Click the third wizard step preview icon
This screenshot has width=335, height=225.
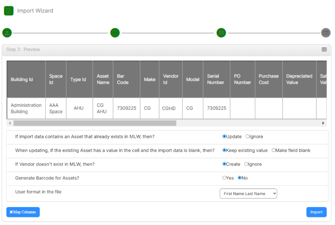pos(221,33)
